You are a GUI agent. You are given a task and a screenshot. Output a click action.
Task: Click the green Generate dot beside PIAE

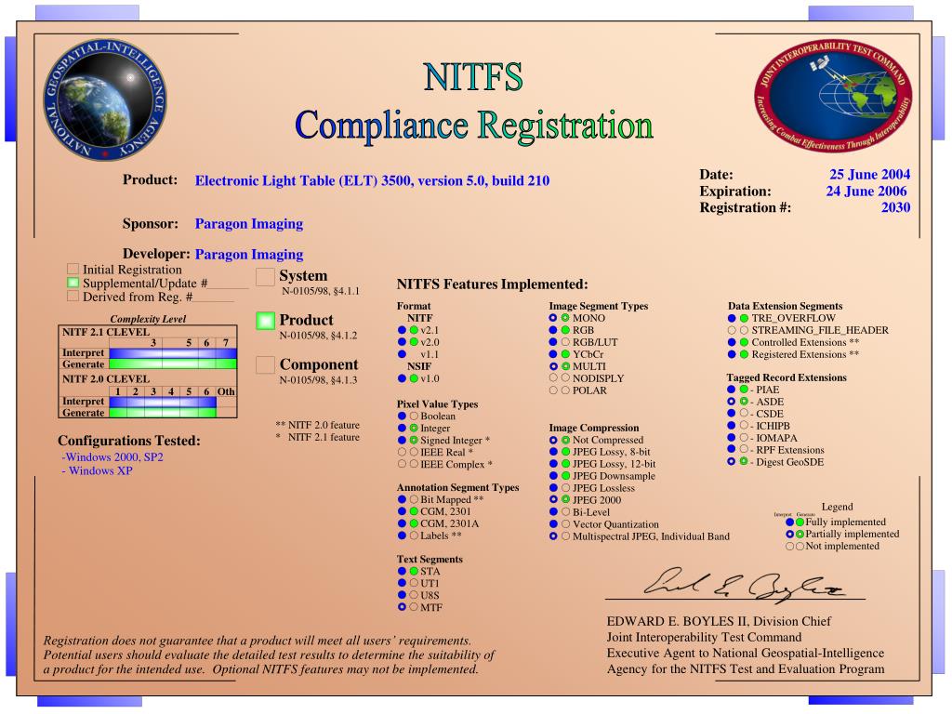pyautogui.click(x=744, y=390)
